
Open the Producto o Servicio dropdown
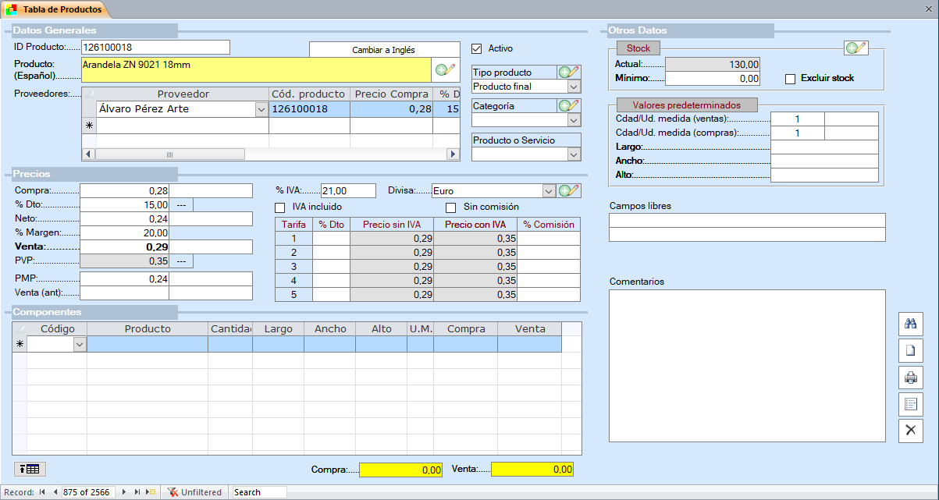[x=574, y=154]
